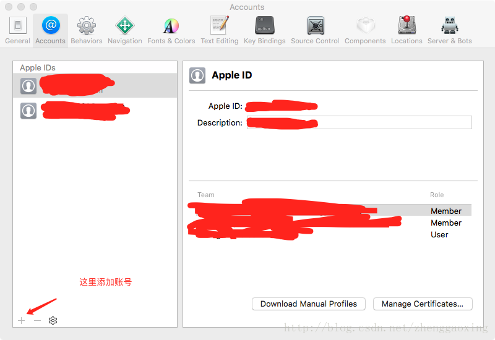Open the Locations preferences pane

coord(407,30)
